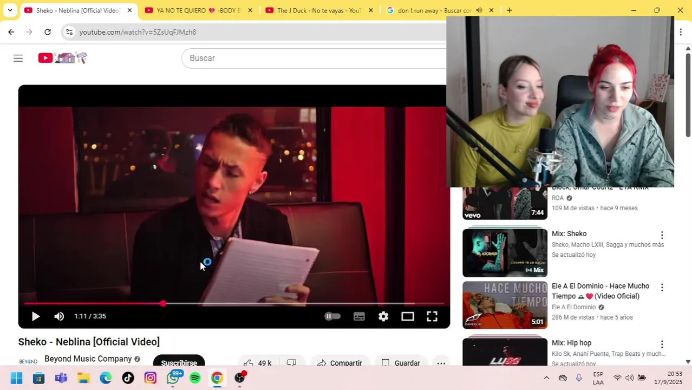Viewport: 692px width, 390px height.
Task: Enter fullscreen mode in the player
Action: 432,316
